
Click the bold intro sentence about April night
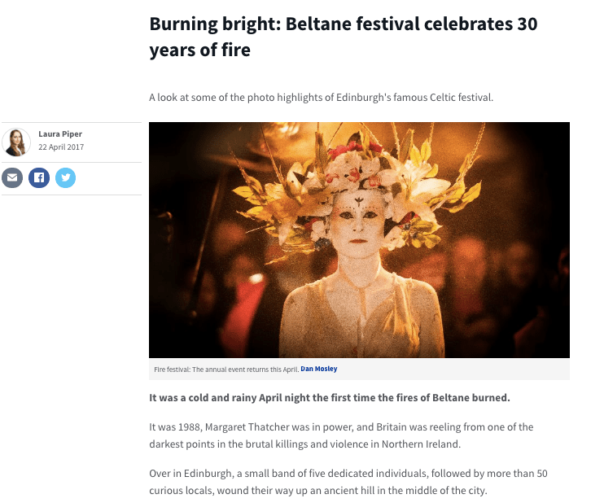coord(329,398)
